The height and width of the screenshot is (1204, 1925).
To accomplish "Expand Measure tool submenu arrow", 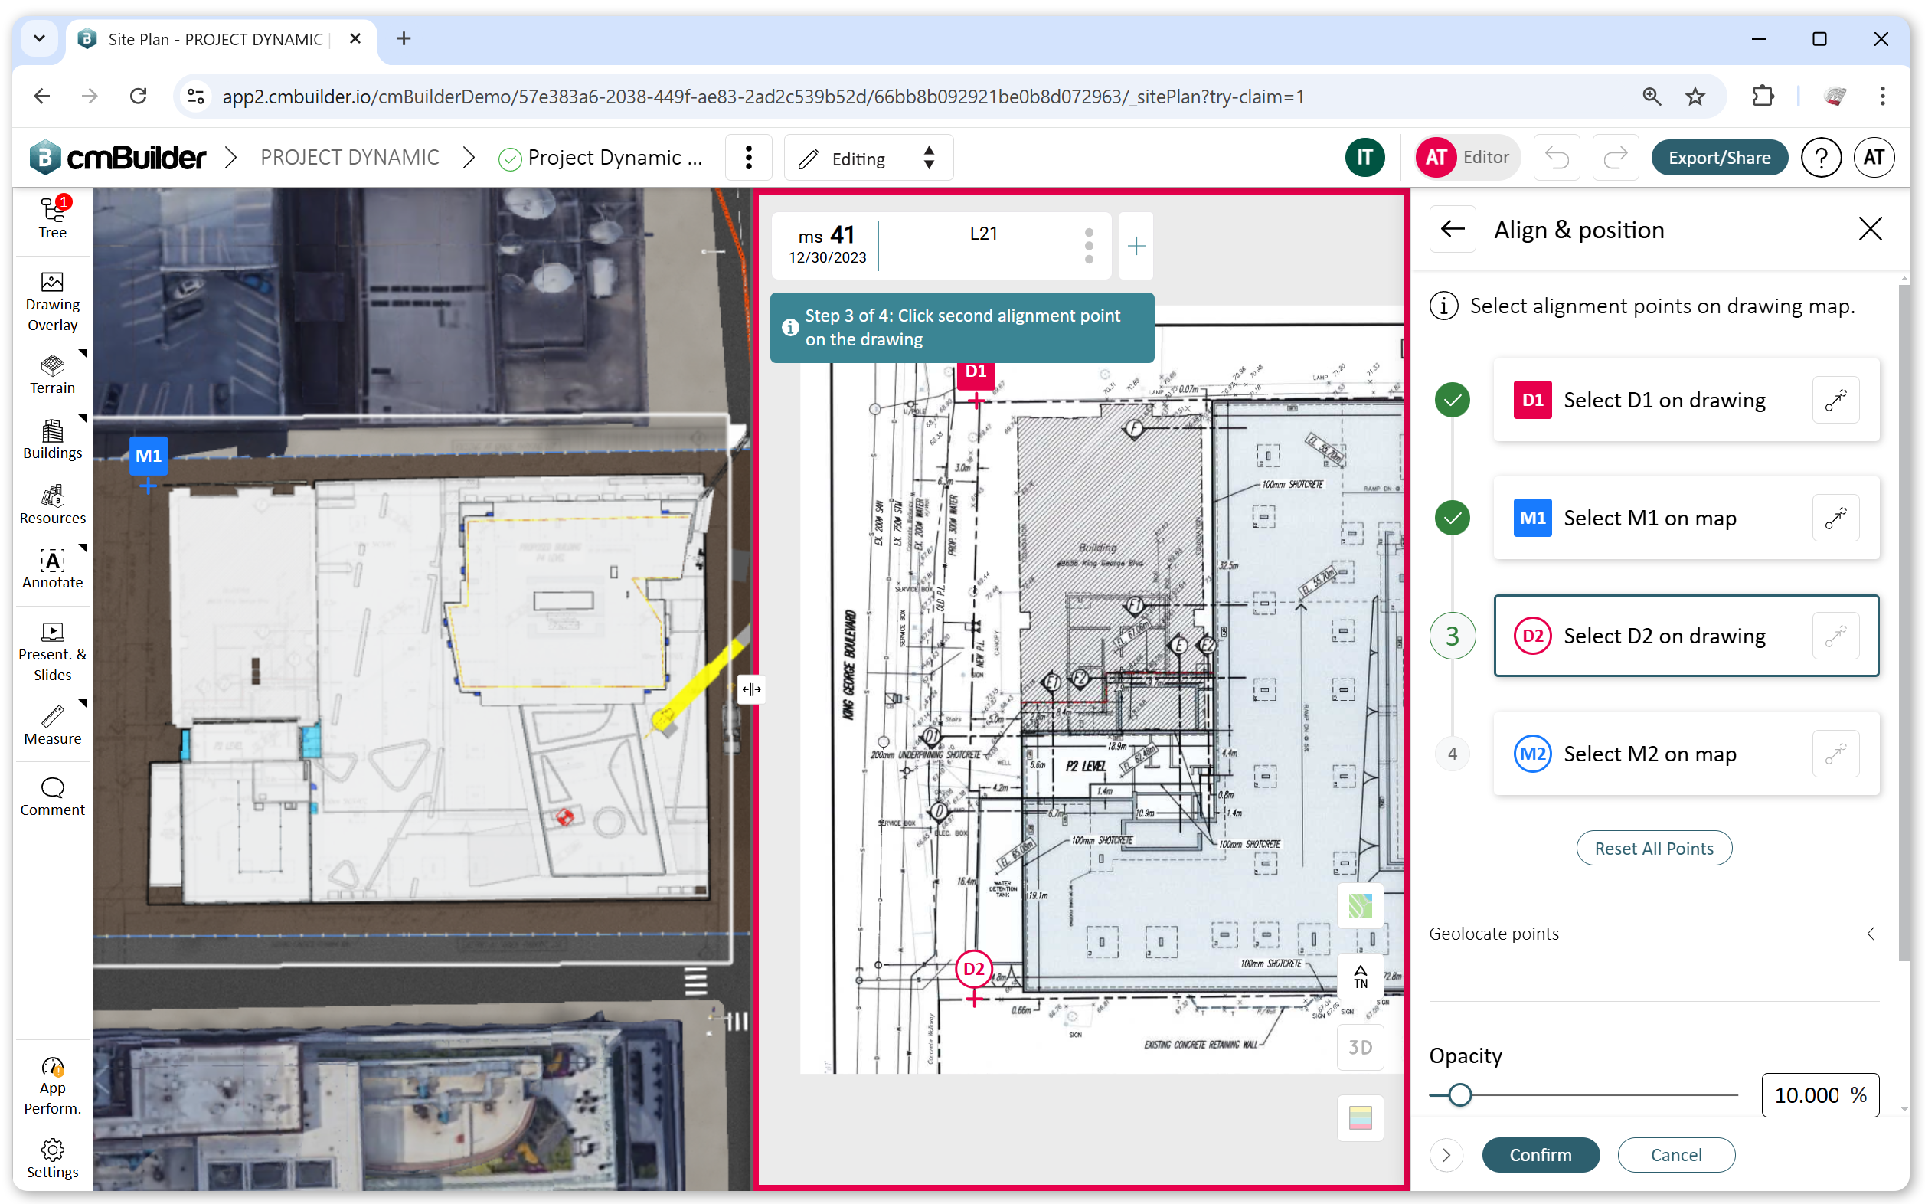I will point(83,703).
